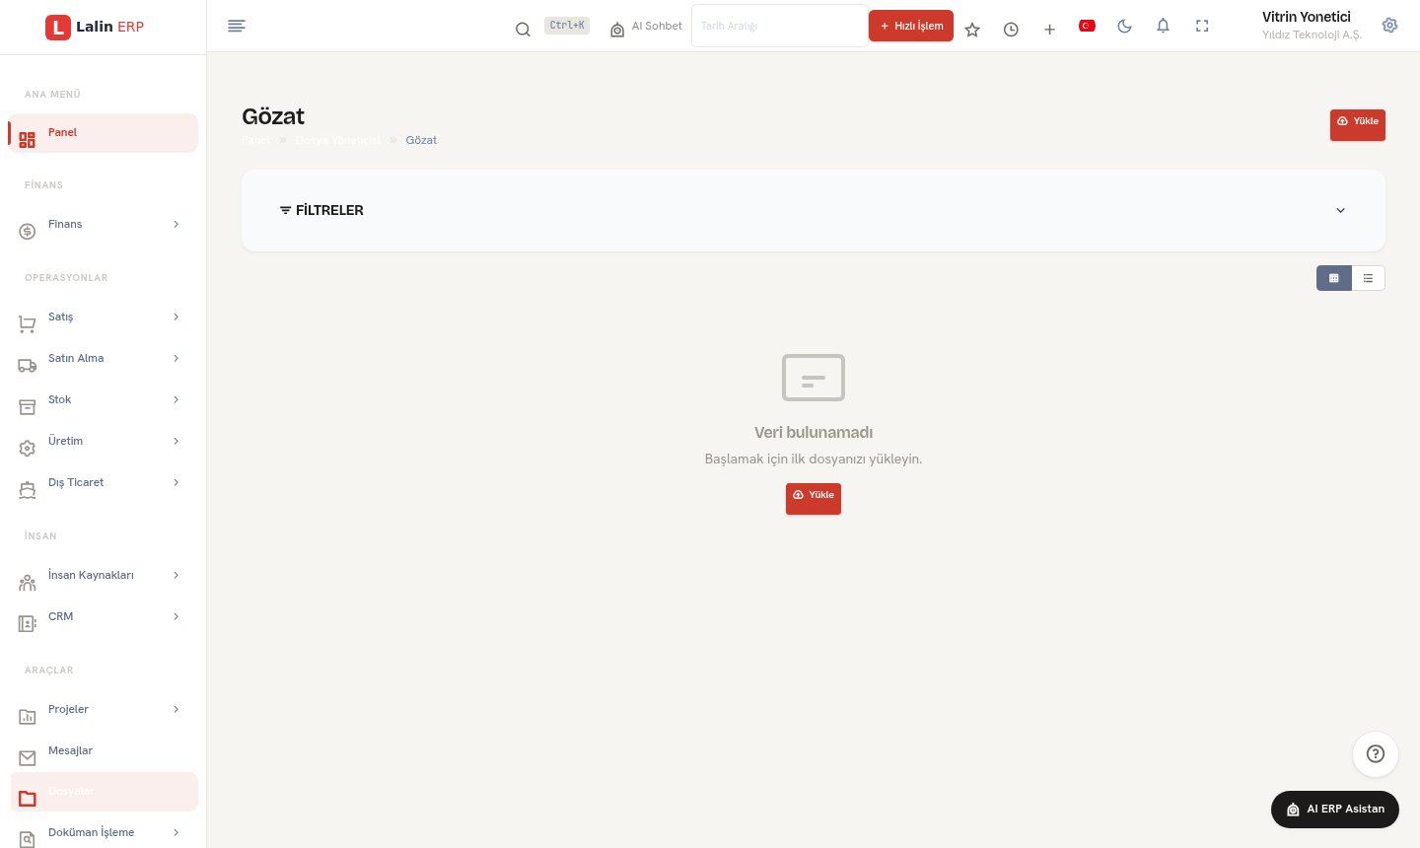Click the Satış shopping cart icon
The width and height of the screenshot is (1420, 848).
click(x=28, y=324)
